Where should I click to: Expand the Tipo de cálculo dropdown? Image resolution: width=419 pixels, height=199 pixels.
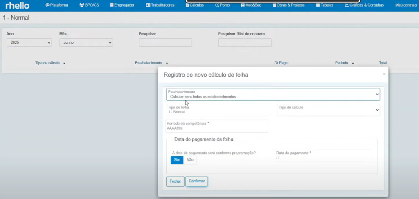pyautogui.click(x=328, y=110)
